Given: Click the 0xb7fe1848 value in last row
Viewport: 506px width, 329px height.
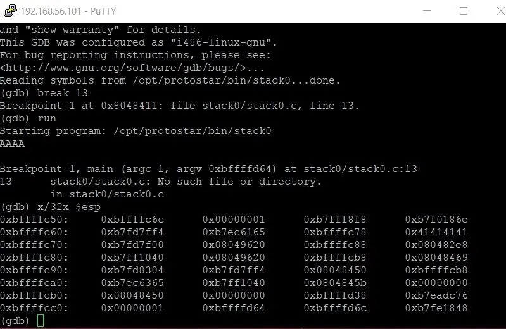Looking at the screenshot, I should tap(436, 308).
